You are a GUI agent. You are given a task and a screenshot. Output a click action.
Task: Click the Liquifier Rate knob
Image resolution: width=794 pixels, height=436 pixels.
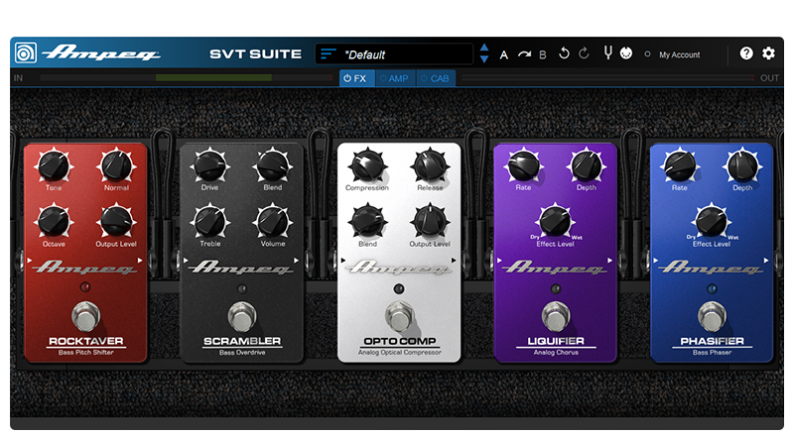tap(523, 165)
